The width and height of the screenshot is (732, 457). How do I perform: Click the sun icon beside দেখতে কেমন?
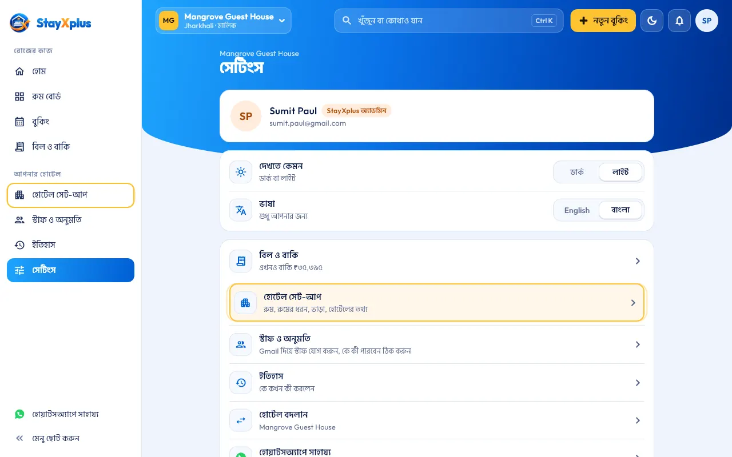(241, 172)
